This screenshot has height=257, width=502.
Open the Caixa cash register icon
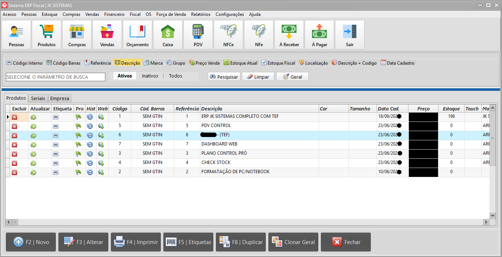[x=168, y=35]
